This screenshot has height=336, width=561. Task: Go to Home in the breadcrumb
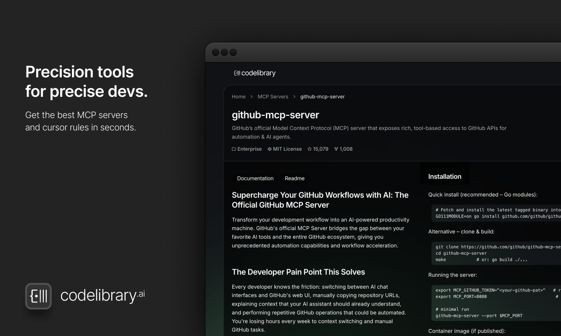tap(239, 96)
